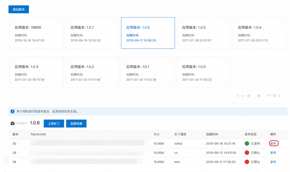Click timestamp 2019-09-16 10:21:16

tap(221, 144)
